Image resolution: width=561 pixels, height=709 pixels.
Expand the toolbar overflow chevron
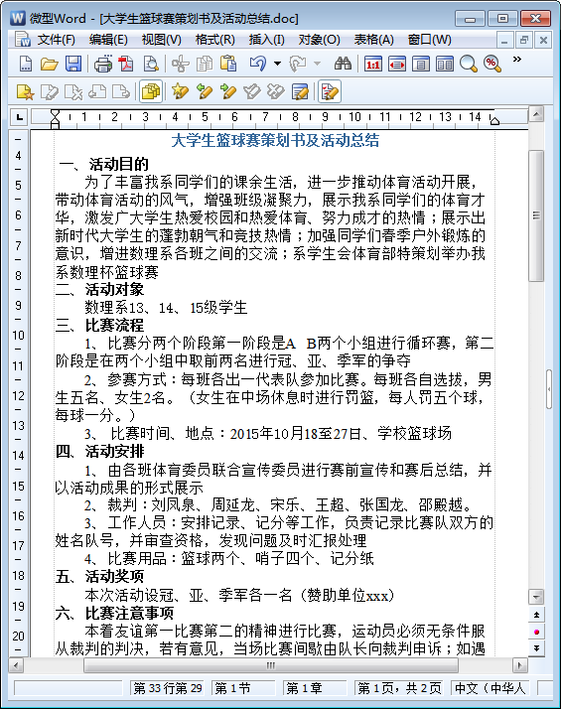tap(516, 59)
